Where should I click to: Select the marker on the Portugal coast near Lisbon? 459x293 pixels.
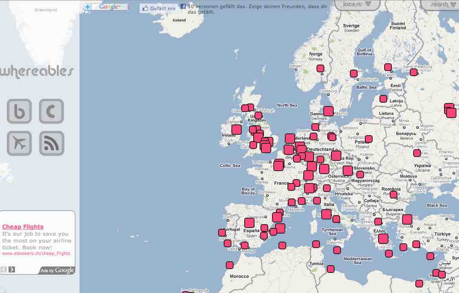[x=222, y=233]
